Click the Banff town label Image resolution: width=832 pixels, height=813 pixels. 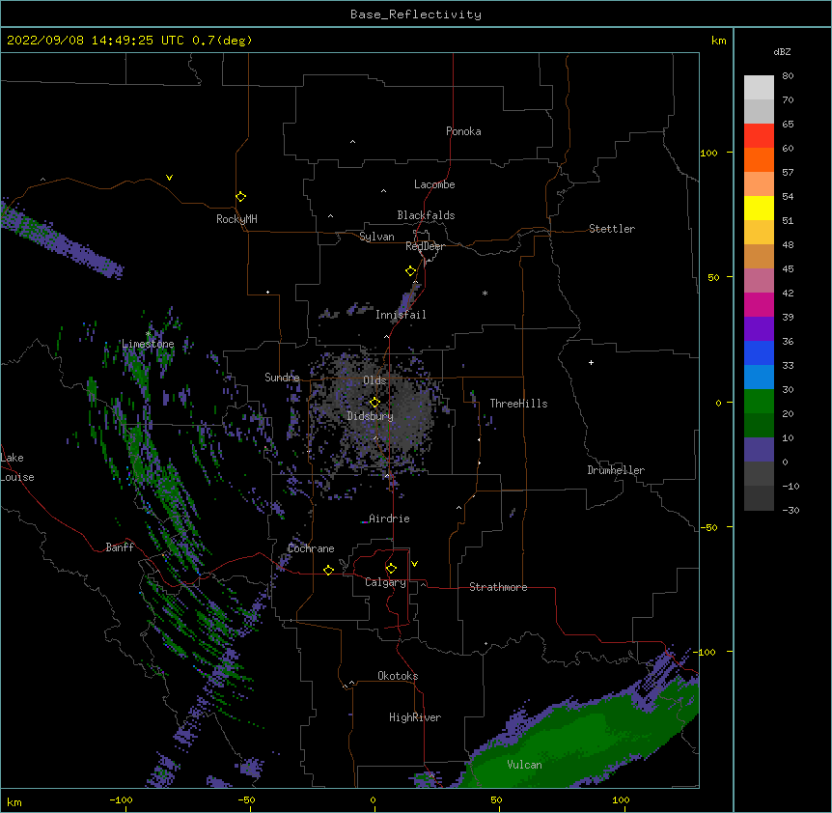tap(120, 547)
